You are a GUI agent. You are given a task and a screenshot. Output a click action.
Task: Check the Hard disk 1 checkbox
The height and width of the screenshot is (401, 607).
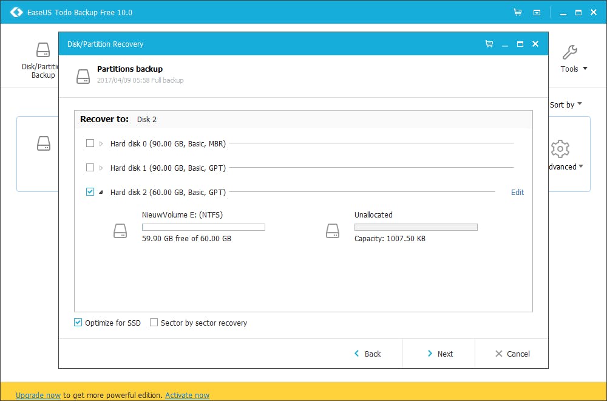coord(90,167)
